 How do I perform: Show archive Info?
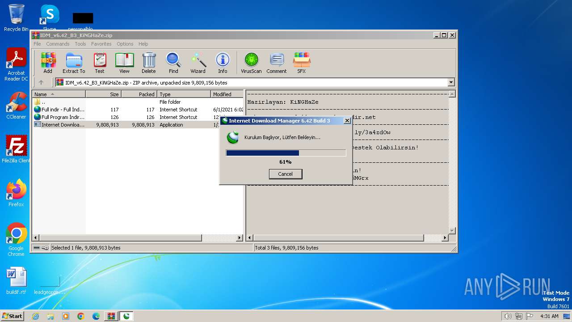[x=223, y=63]
